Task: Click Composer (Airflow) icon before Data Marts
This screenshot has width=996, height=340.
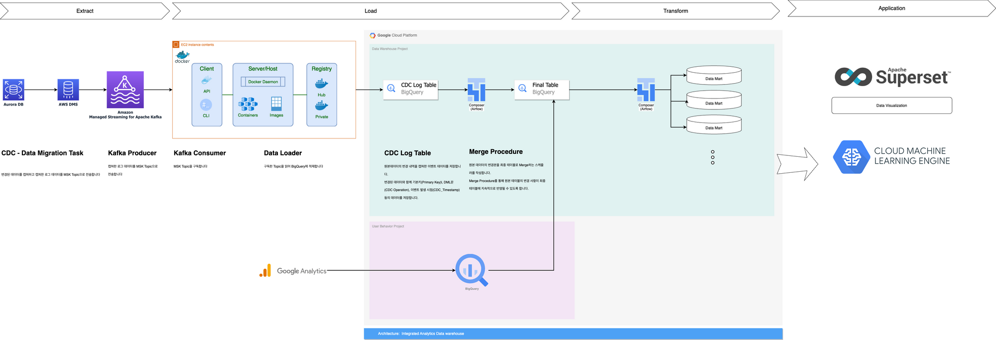Action: 646,90
